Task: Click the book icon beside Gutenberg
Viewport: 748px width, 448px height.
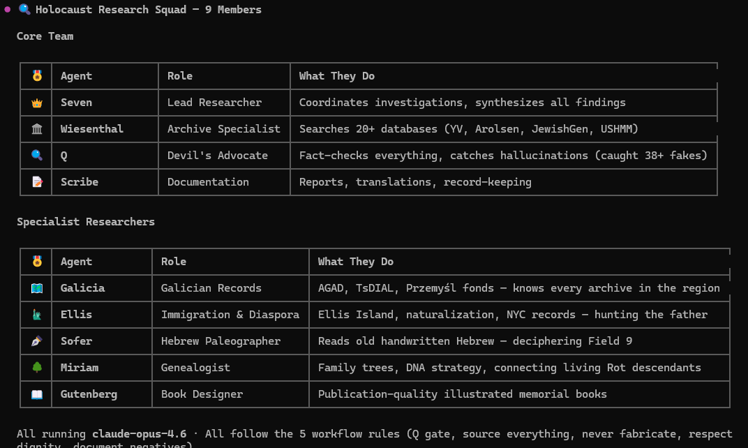Action: point(37,394)
